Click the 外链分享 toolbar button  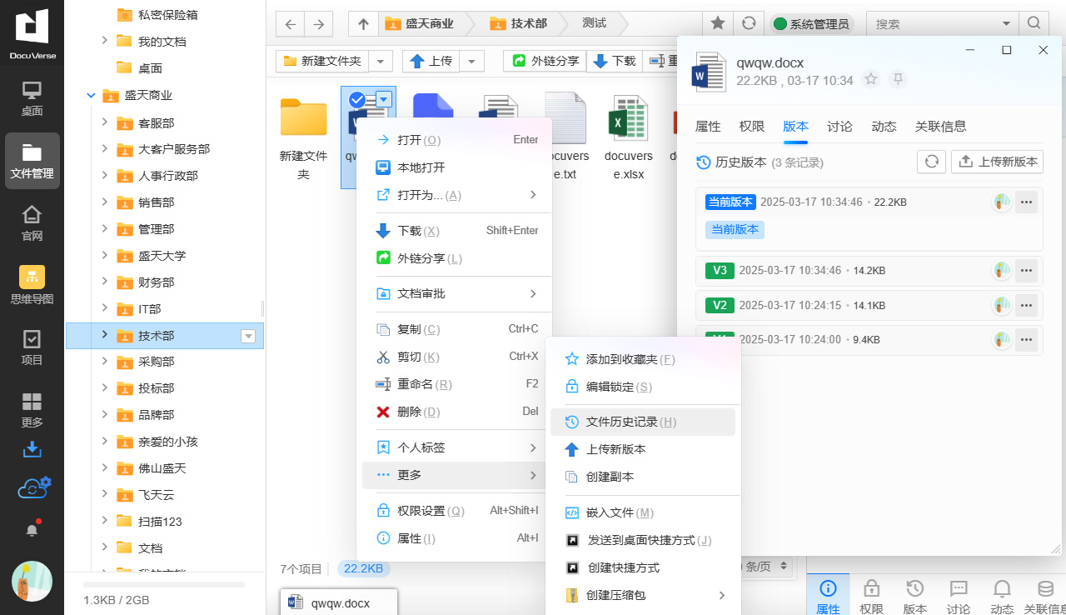tap(545, 61)
